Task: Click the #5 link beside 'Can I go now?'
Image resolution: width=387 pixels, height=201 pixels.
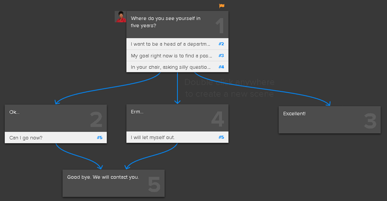Action: tap(99, 137)
